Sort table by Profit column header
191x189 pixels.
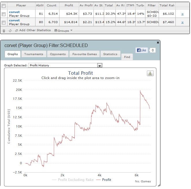(x=69, y=5)
